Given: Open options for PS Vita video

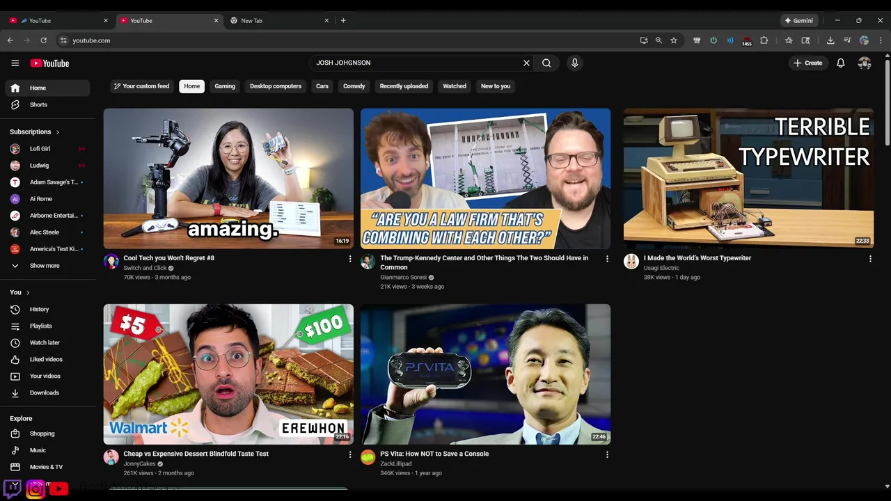Looking at the screenshot, I should point(607,454).
